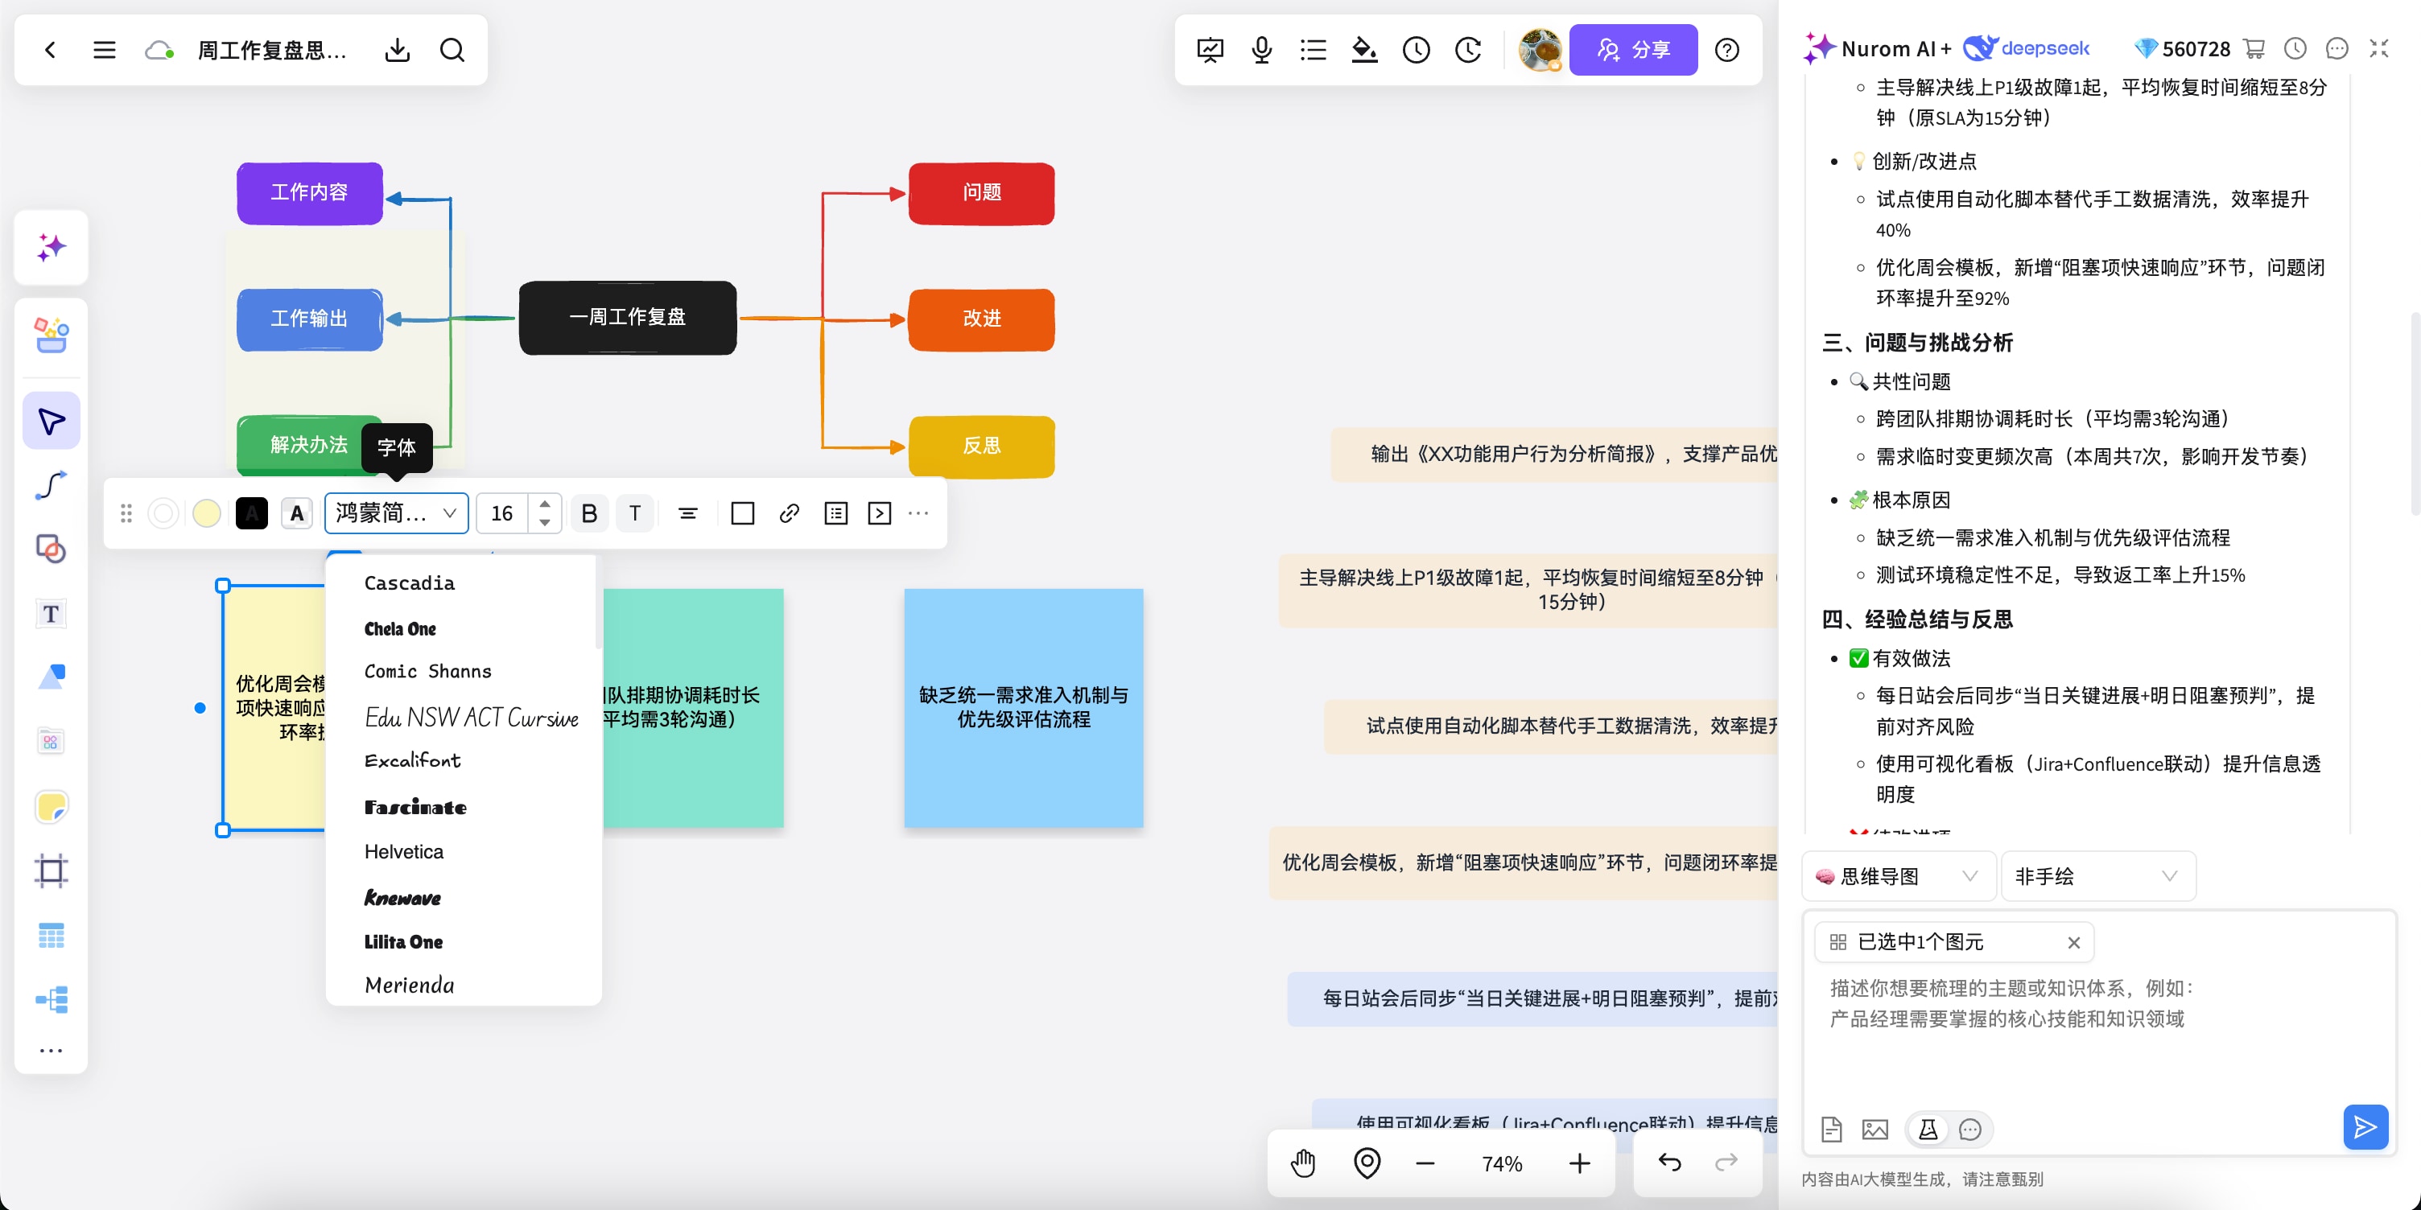Increase font size with up arrow
The width and height of the screenshot is (2421, 1210).
point(545,504)
